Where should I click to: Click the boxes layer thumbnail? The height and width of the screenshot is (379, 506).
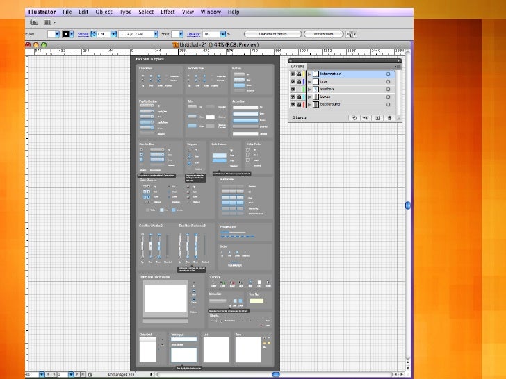click(x=315, y=96)
